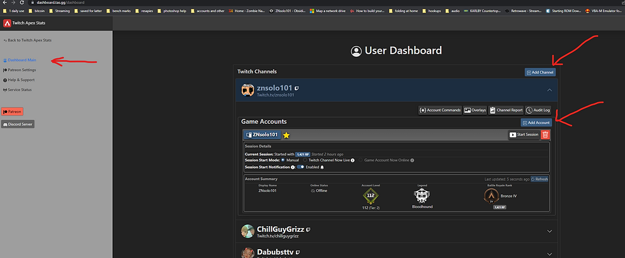625x258 pixels.
Task: Open the Discord Server button
Action: tap(18, 125)
